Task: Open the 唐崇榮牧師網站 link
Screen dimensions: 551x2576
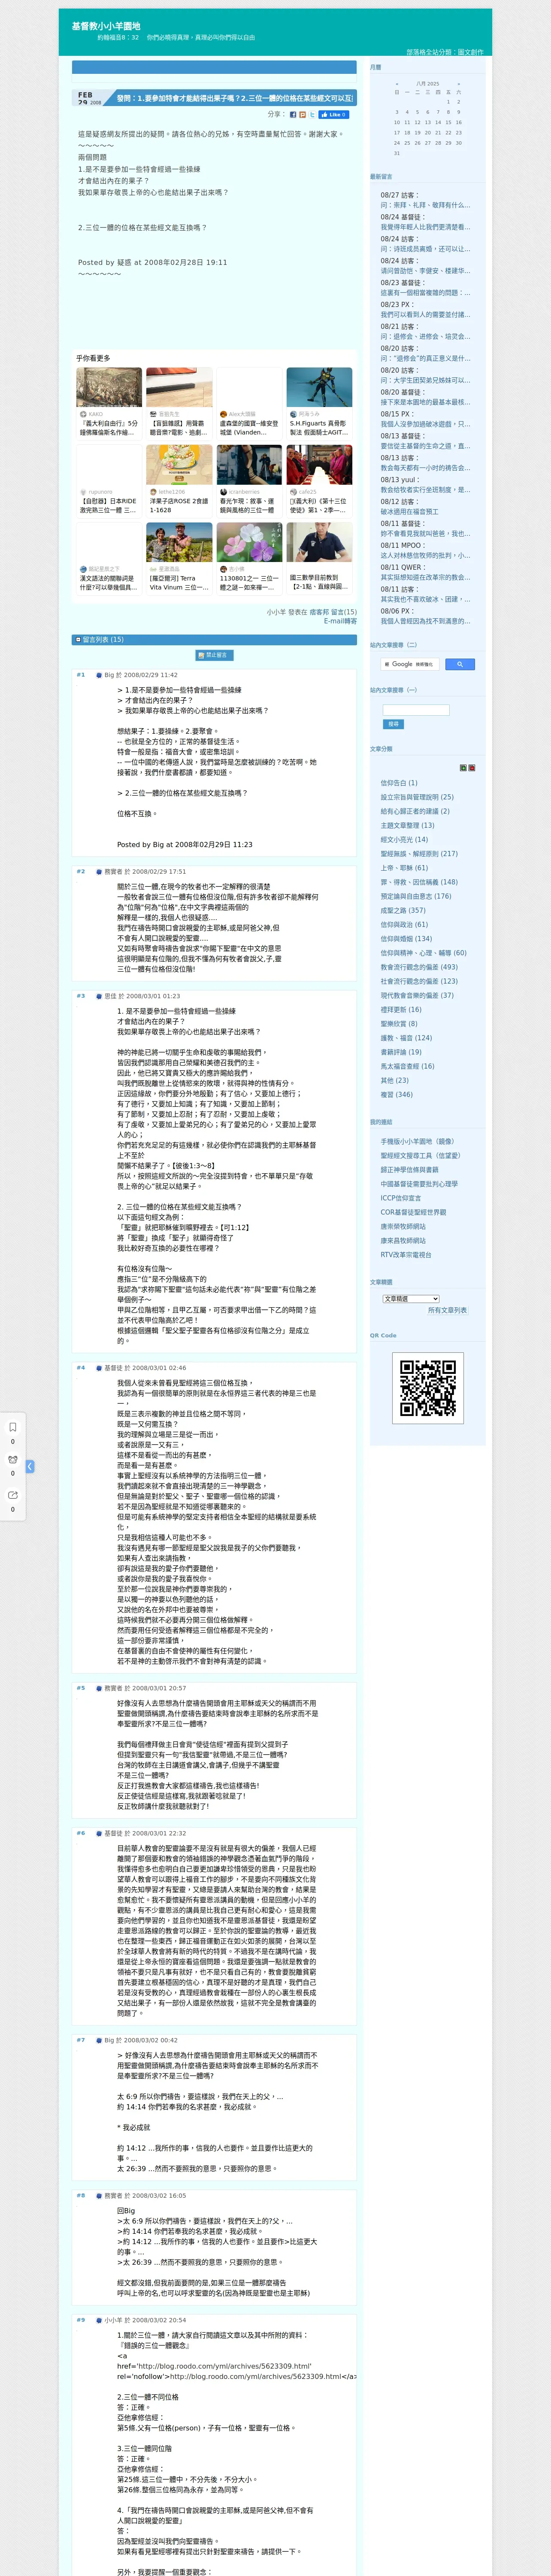Action: pyautogui.click(x=403, y=1226)
